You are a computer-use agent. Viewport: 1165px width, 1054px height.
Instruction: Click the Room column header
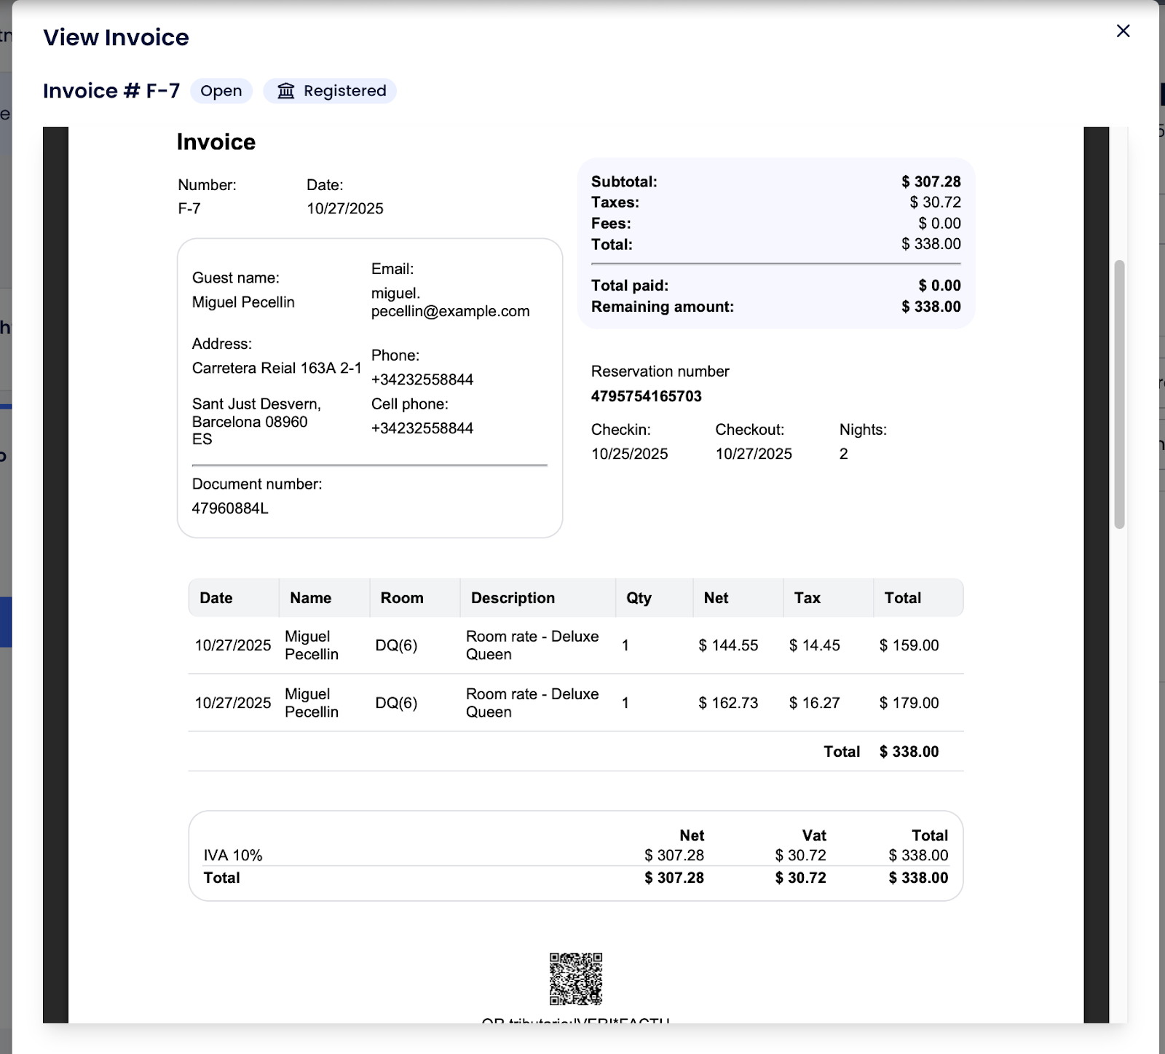coord(401,598)
